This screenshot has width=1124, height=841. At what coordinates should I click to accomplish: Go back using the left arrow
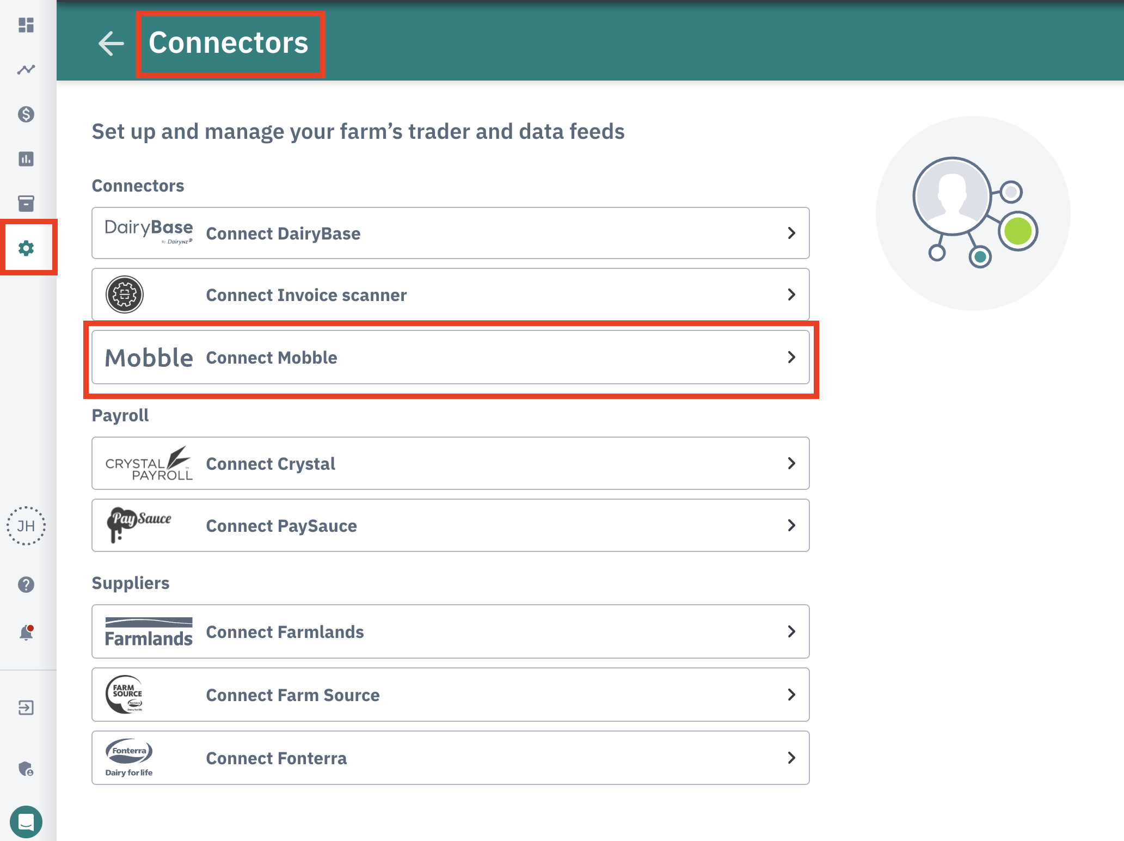click(x=111, y=43)
